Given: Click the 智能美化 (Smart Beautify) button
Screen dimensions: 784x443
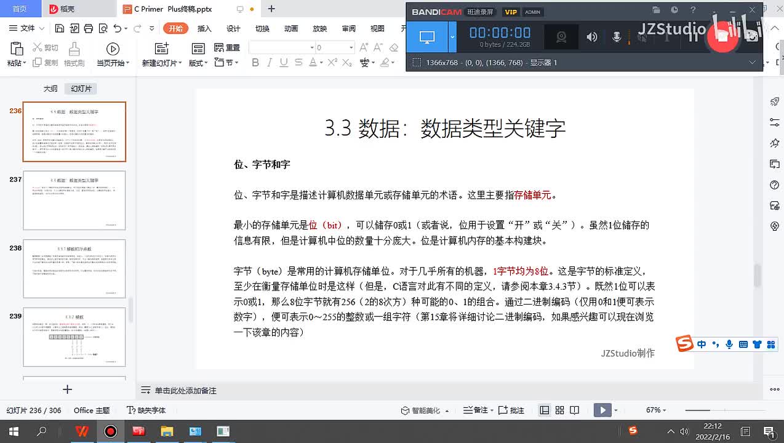Looking at the screenshot, I should pyautogui.click(x=421, y=410).
